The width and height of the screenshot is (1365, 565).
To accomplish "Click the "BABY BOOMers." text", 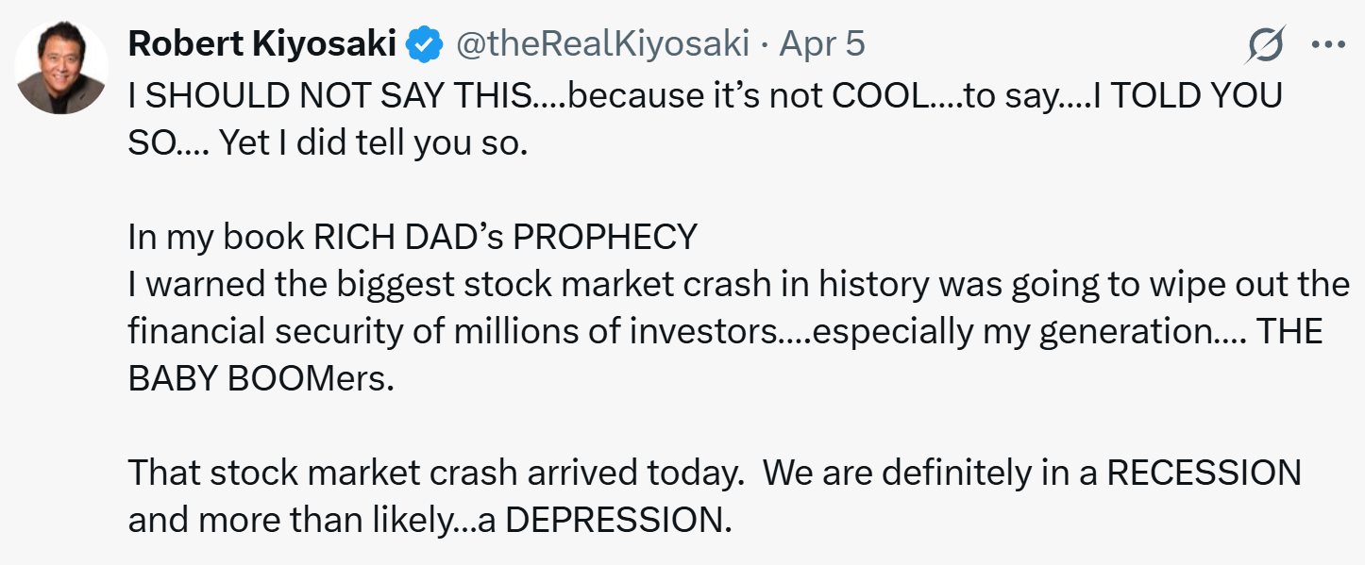I will [x=260, y=379].
